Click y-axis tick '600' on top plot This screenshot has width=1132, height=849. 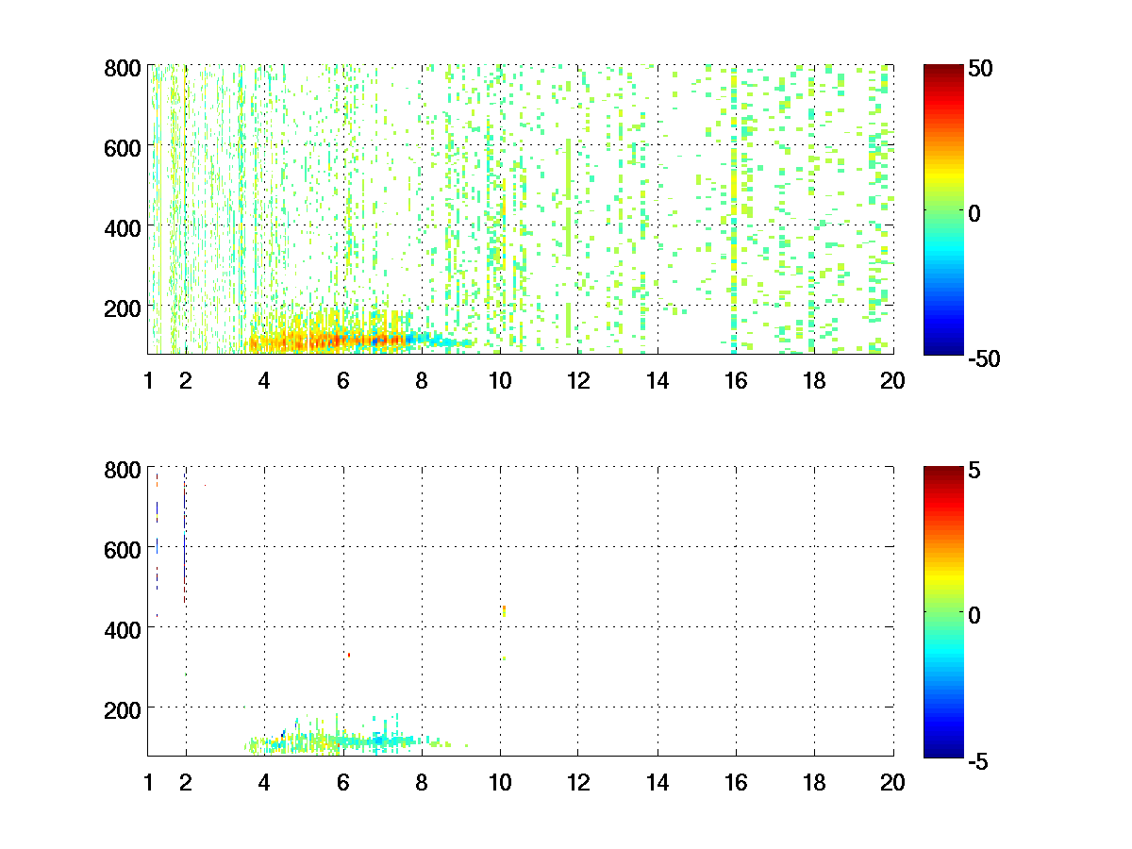[124, 147]
